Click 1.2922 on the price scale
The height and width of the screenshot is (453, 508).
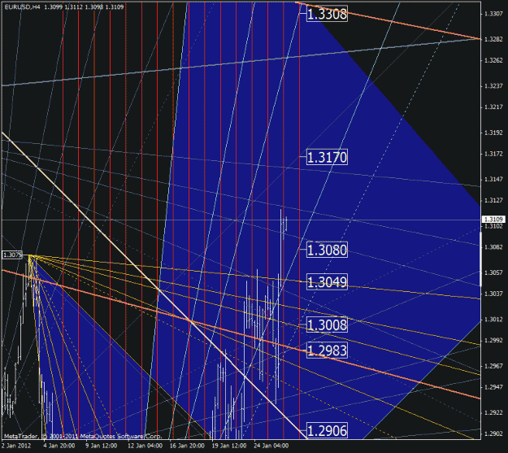(x=493, y=413)
